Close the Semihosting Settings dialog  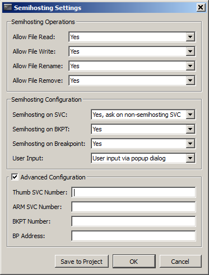(201, 7)
